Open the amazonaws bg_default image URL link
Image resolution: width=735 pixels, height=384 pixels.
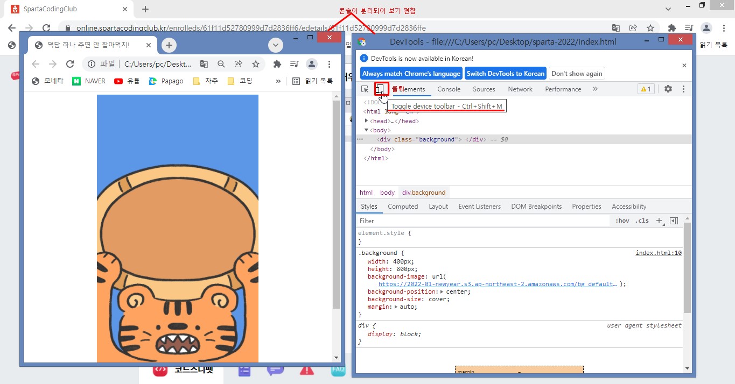tap(496, 284)
